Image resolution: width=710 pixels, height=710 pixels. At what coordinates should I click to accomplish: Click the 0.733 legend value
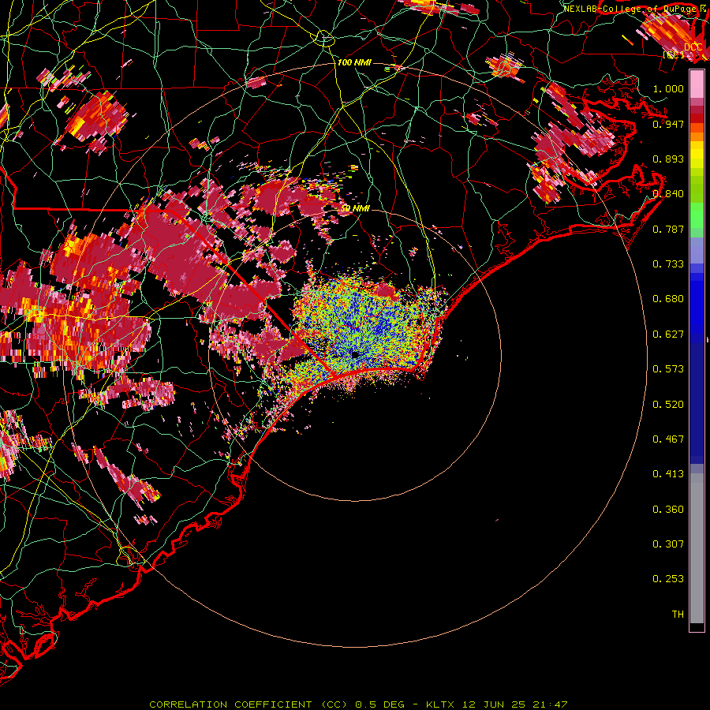668,264
